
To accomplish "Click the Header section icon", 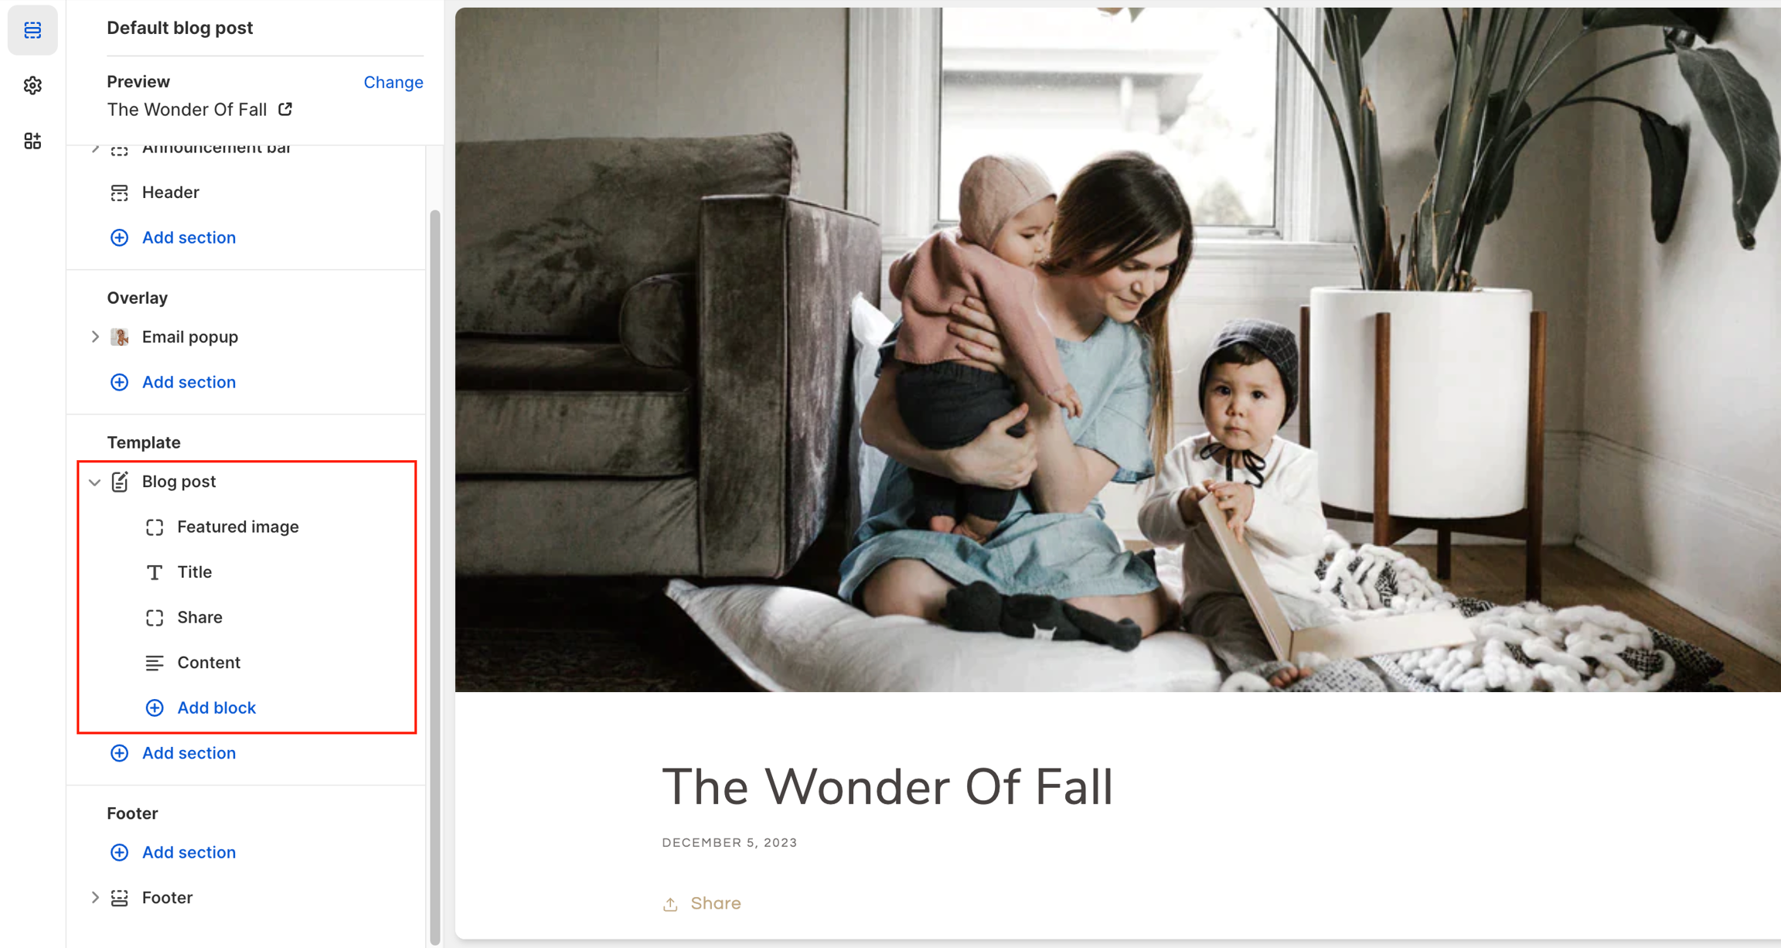I will [119, 193].
